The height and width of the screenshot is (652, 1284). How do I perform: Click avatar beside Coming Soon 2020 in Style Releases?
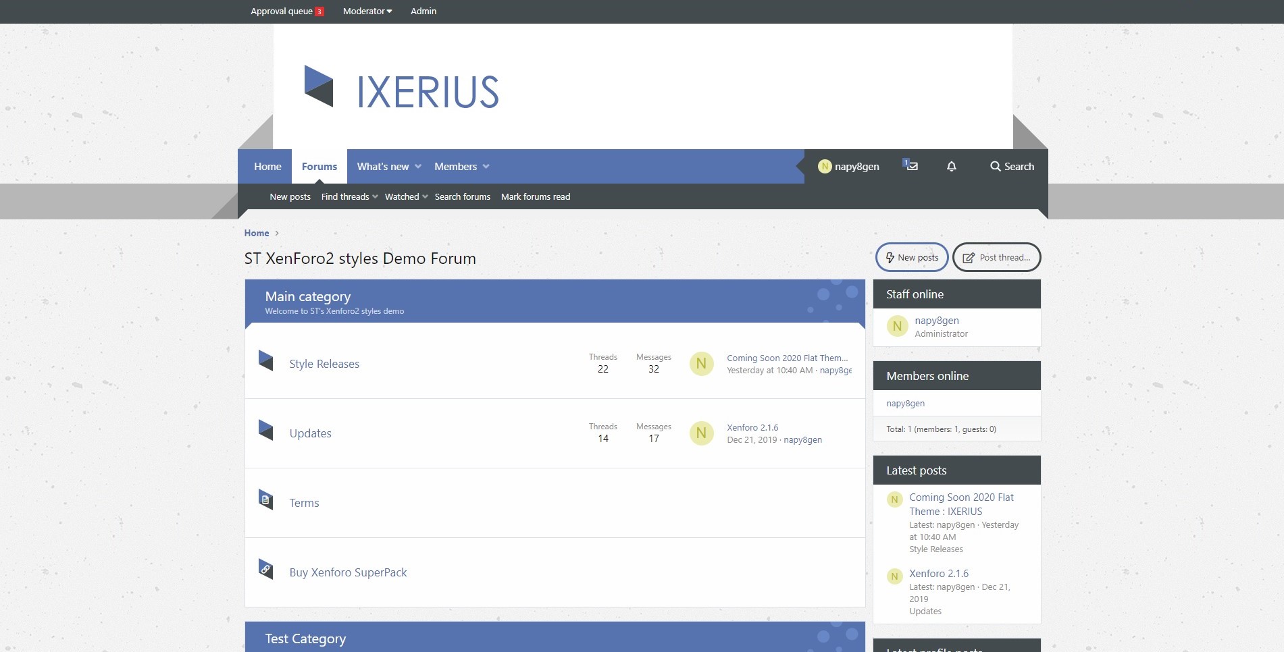tap(701, 364)
